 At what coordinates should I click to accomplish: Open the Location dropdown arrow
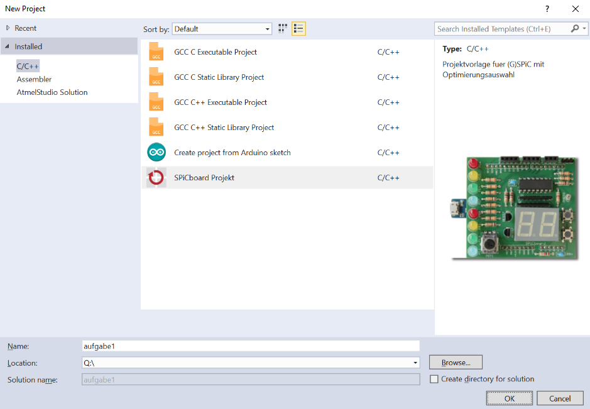coord(415,363)
